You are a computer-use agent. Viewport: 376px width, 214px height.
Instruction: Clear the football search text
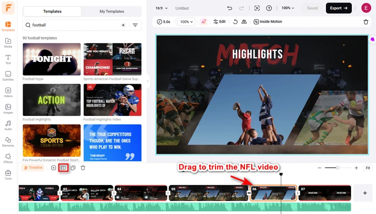pyautogui.click(x=123, y=25)
